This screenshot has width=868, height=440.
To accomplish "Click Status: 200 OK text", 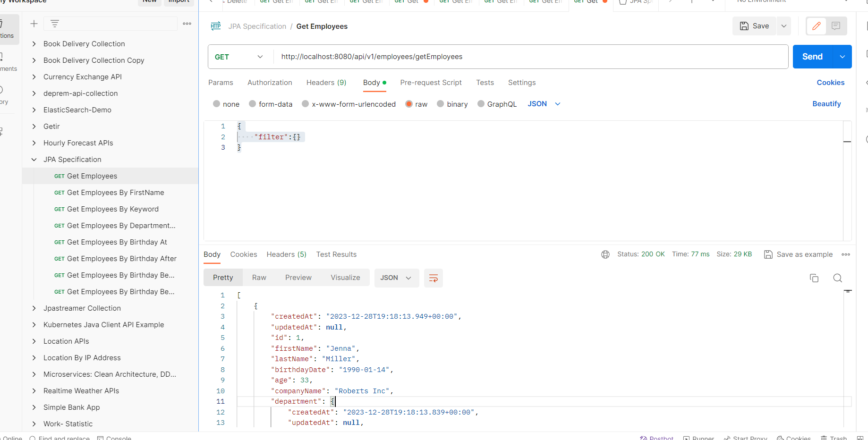I will tap(641, 254).
